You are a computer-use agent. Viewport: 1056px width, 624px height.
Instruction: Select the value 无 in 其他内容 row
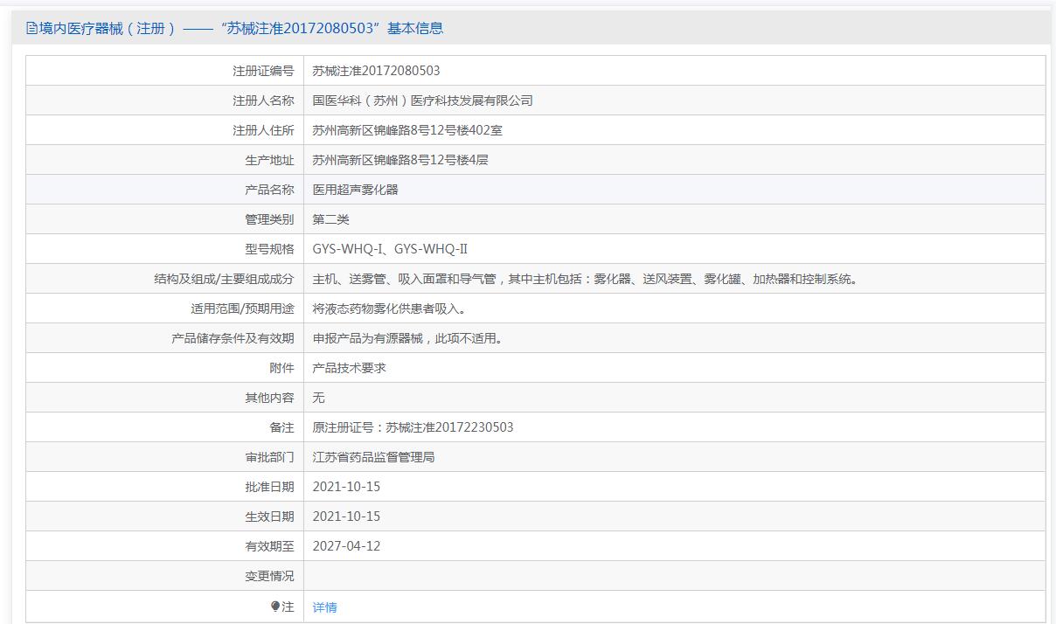point(319,398)
